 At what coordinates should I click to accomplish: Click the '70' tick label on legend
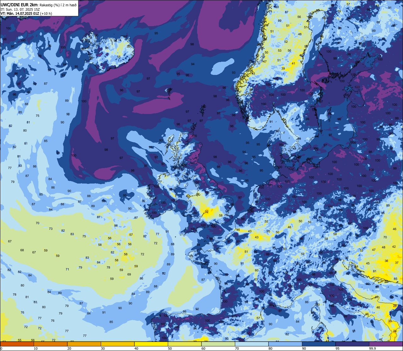pos(237,348)
